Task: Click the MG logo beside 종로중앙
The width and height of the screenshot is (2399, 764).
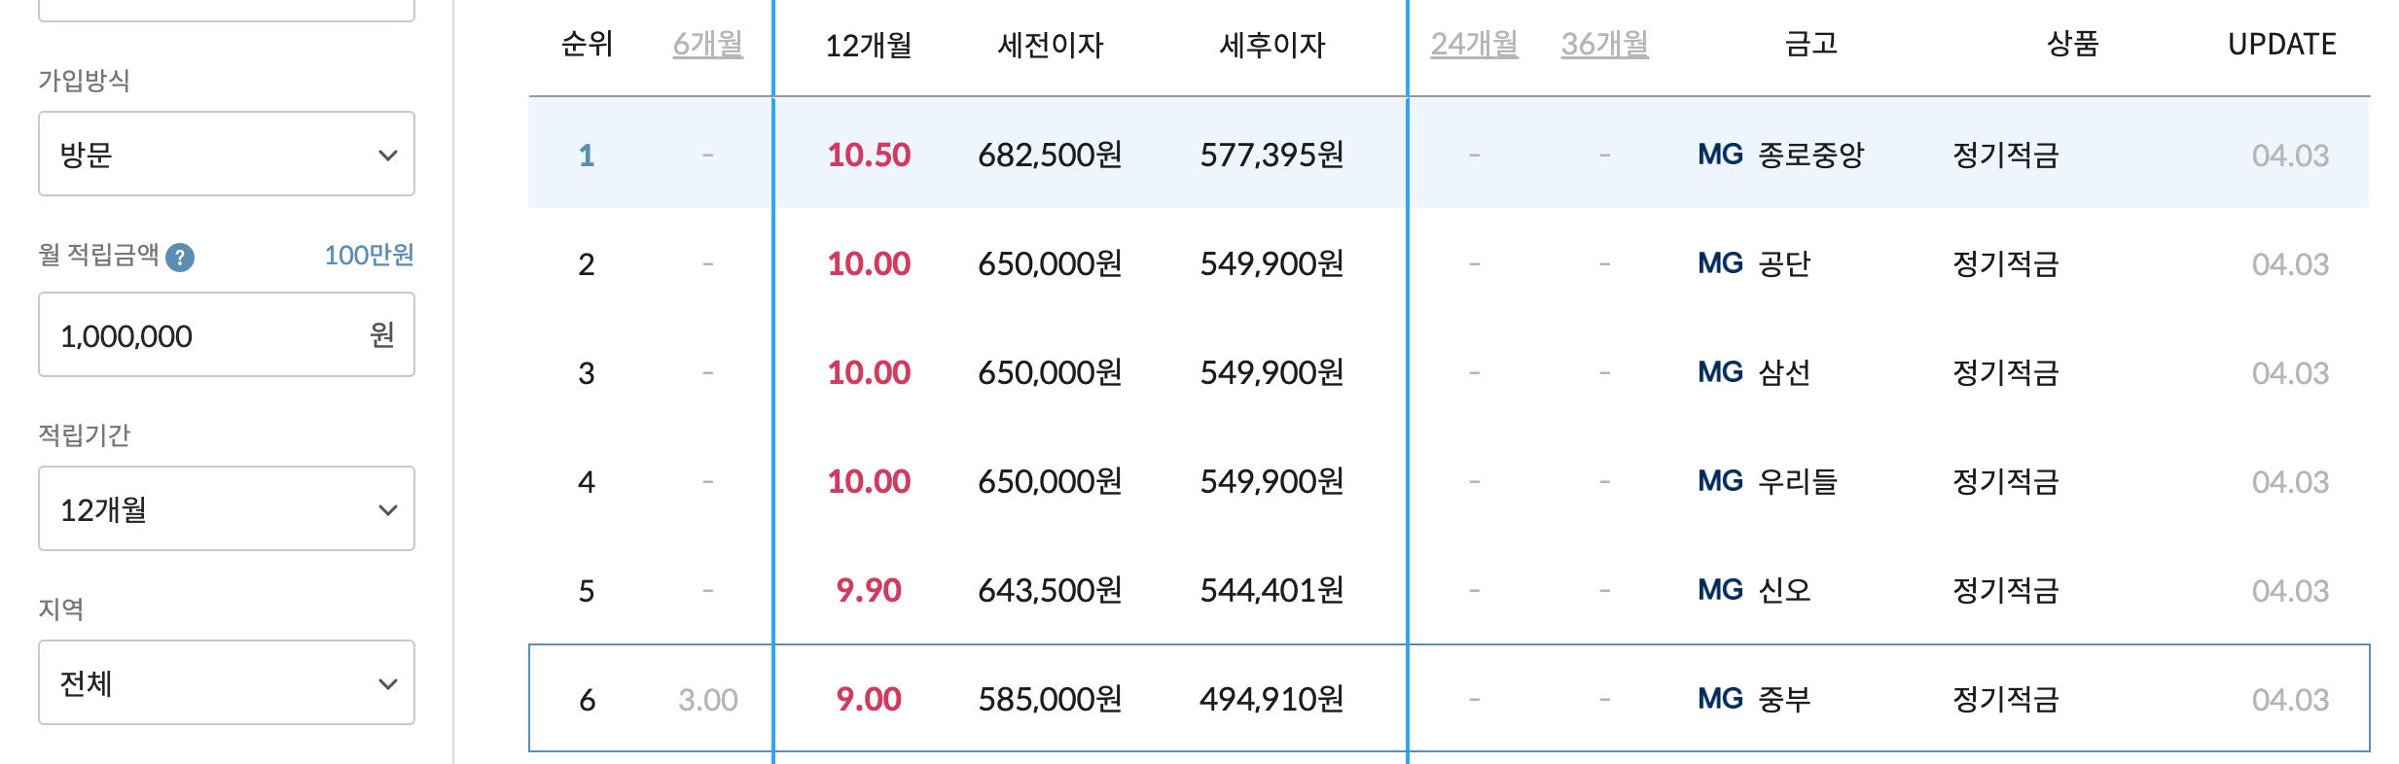Action: click(1720, 154)
